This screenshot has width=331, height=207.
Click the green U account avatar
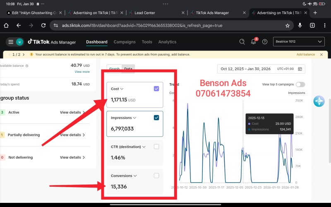[x=19, y=42]
